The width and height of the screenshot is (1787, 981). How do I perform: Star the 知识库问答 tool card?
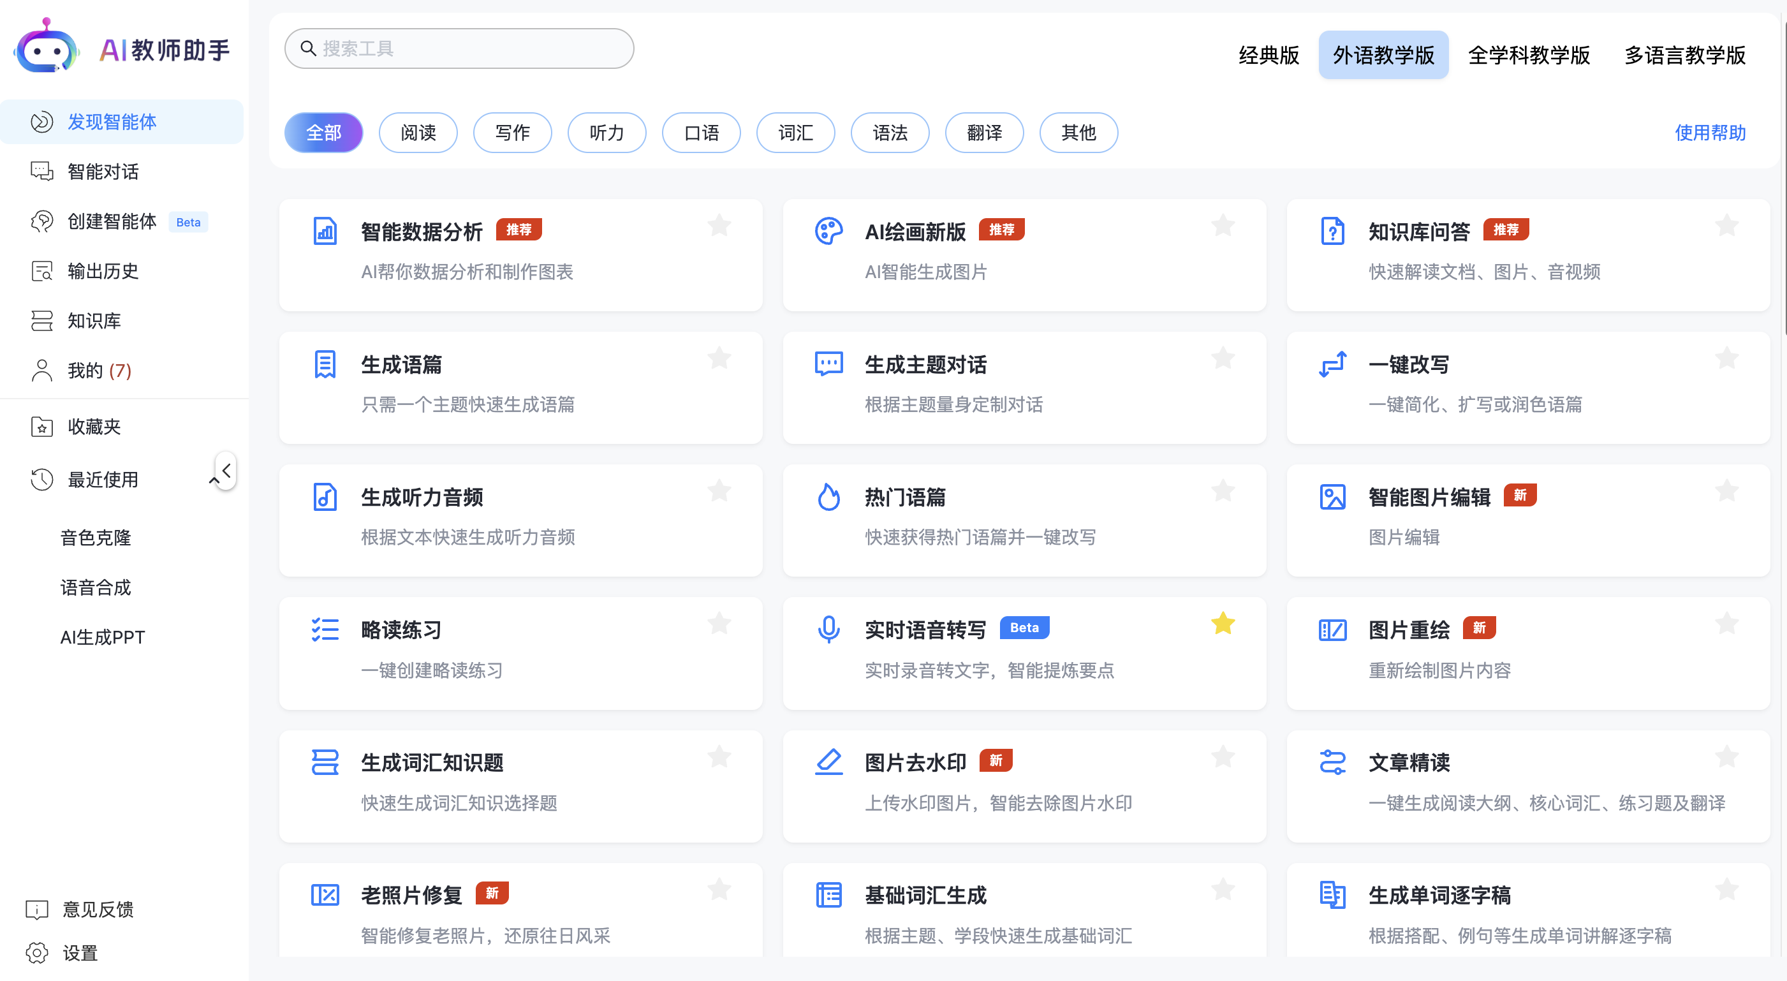pyautogui.click(x=1726, y=225)
